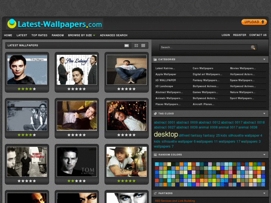The height and width of the screenshot is (203, 271).
Task: Click the large desktop tag
Action: pos(166,134)
